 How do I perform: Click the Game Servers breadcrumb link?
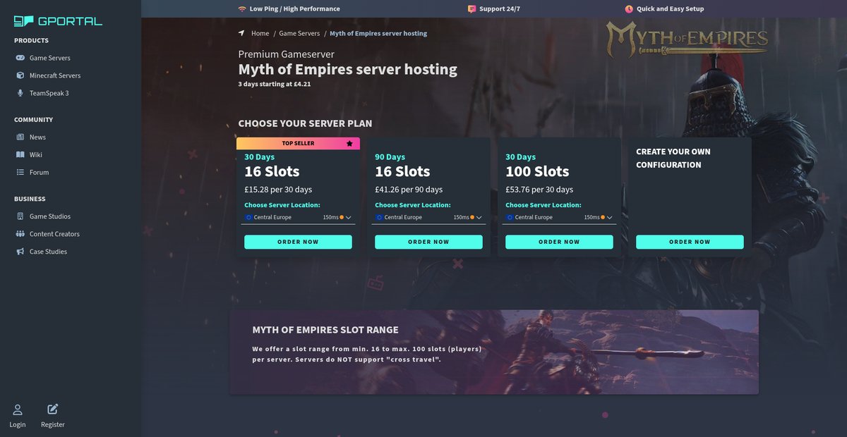[299, 33]
